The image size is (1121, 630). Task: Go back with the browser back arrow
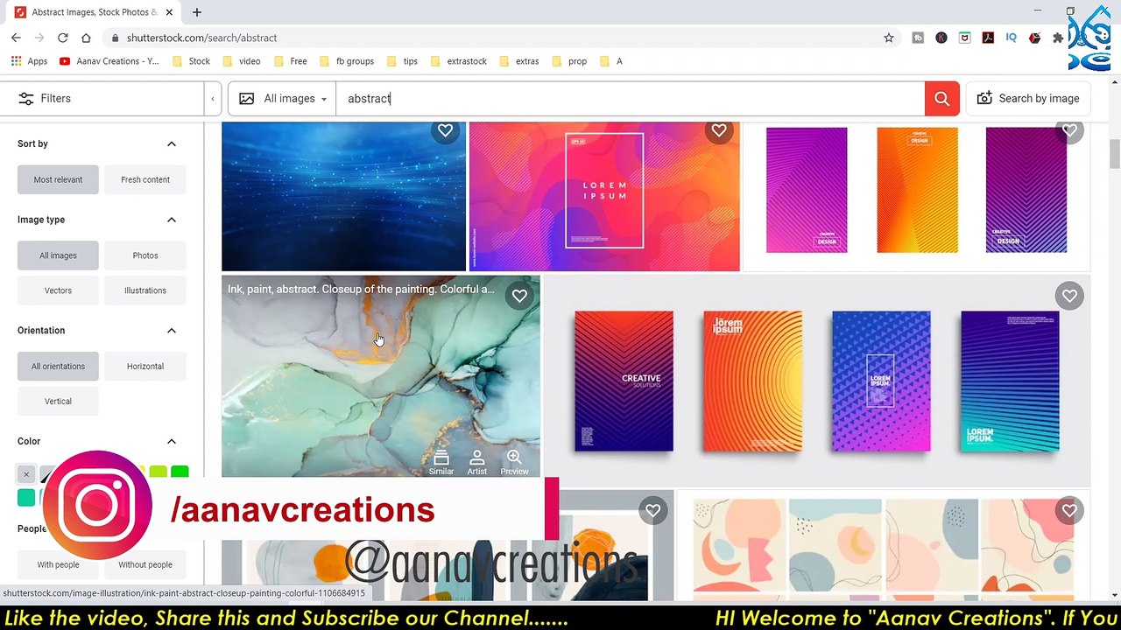click(16, 38)
